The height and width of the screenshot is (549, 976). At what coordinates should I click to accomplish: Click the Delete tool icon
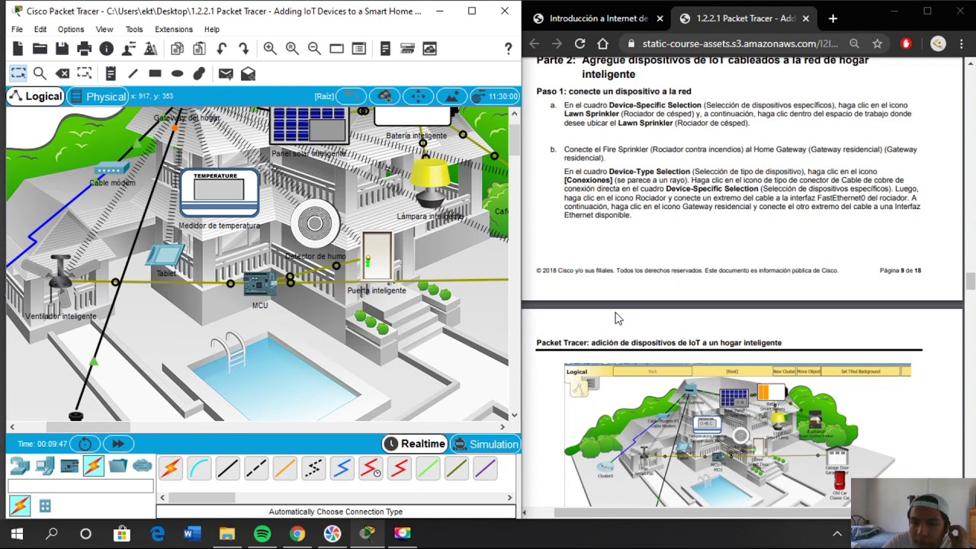pos(63,74)
